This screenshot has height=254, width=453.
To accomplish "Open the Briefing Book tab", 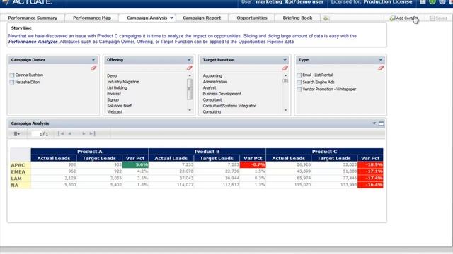I will 297,18.
